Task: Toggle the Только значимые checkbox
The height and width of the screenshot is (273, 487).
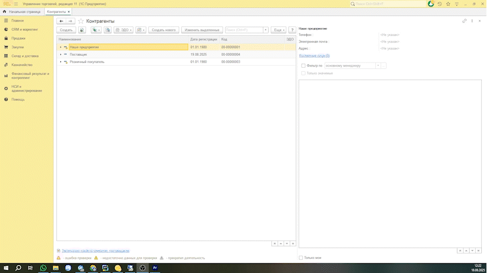Action: (303, 73)
